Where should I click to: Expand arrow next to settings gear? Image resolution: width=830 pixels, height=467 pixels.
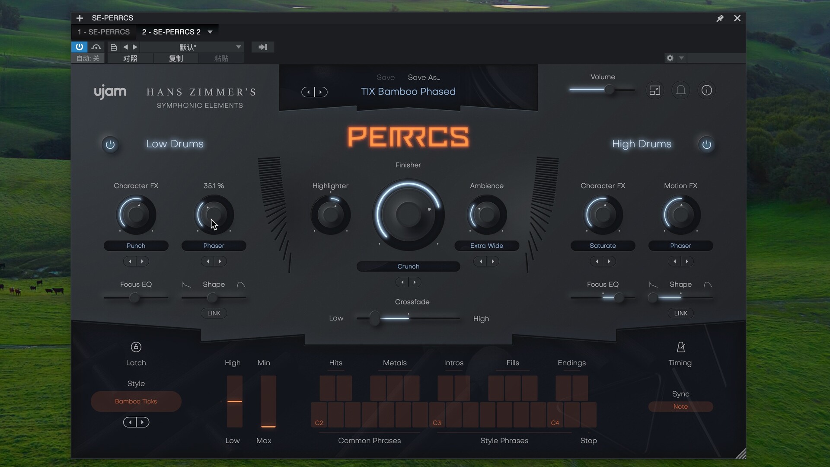[x=681, y=58]
